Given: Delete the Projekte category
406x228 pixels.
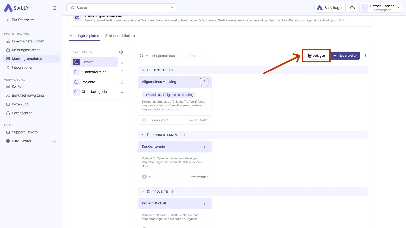Looking at the screenshot, I should [122, 82].
